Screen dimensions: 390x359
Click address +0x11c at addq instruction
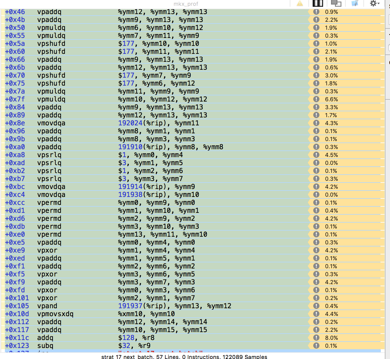pyautogui.click(x=17, y=338)
